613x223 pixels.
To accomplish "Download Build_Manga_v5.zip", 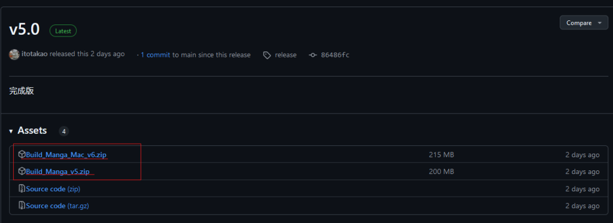I will [x=58, y=172].
